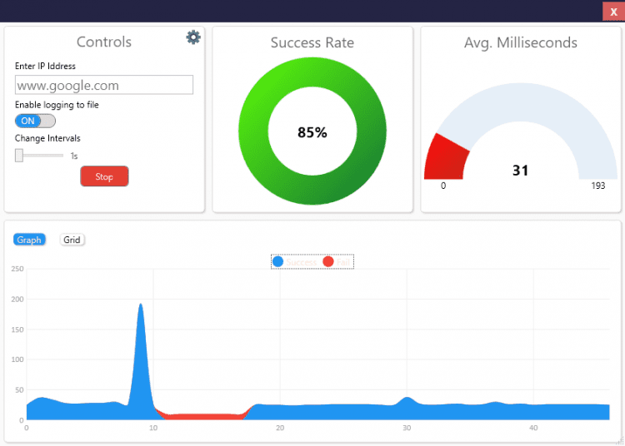Image resolution: width=625 pixels, height=446 pixels.
Task: Click the red segment of milliseconds gauge
Action: pyautogui.click(x=446, y=159)
